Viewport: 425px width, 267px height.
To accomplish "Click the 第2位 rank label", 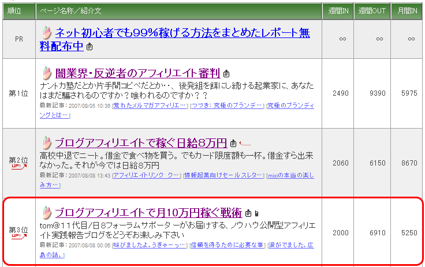I will point(18,160).
